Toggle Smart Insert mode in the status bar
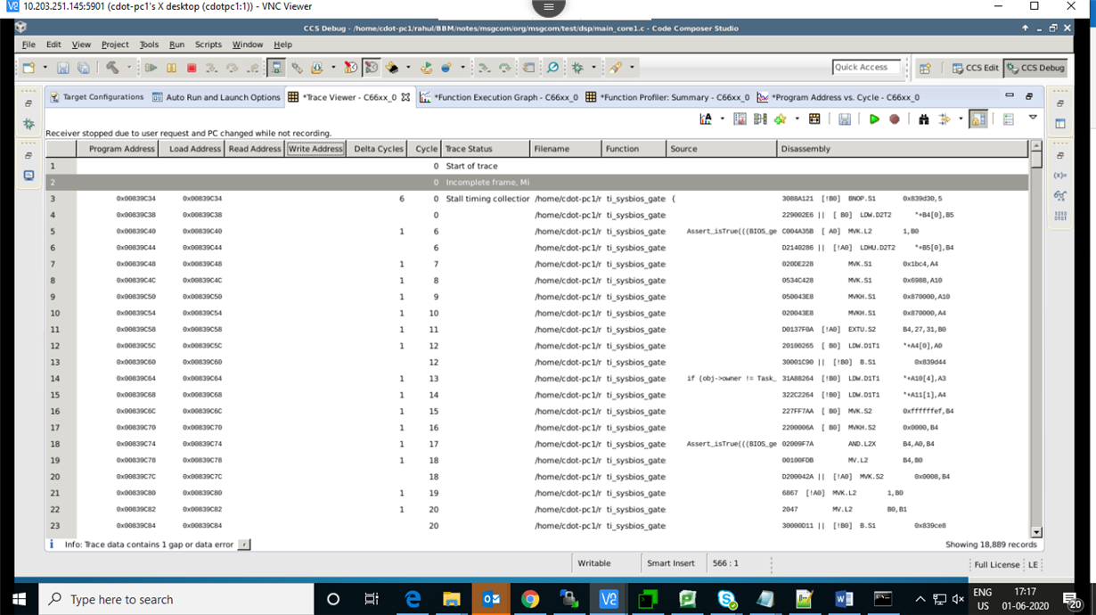 coord(671,563)
